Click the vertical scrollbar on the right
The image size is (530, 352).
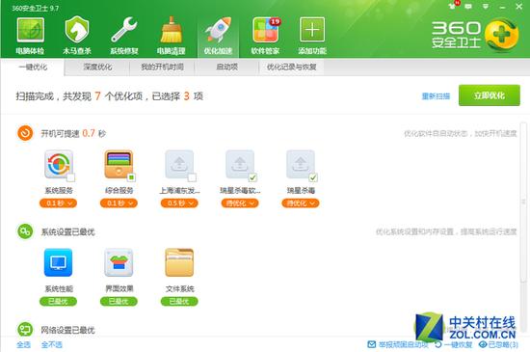click(x=523, y=203)
